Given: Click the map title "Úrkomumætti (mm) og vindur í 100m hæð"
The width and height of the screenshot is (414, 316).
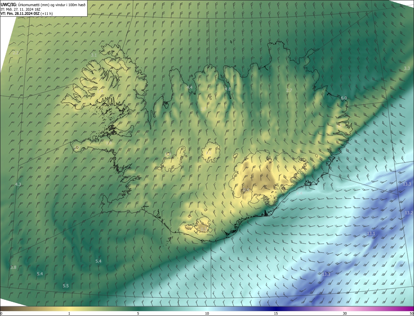Looking at the screenshot, I should pyautogui.click(x=52, y=5).
